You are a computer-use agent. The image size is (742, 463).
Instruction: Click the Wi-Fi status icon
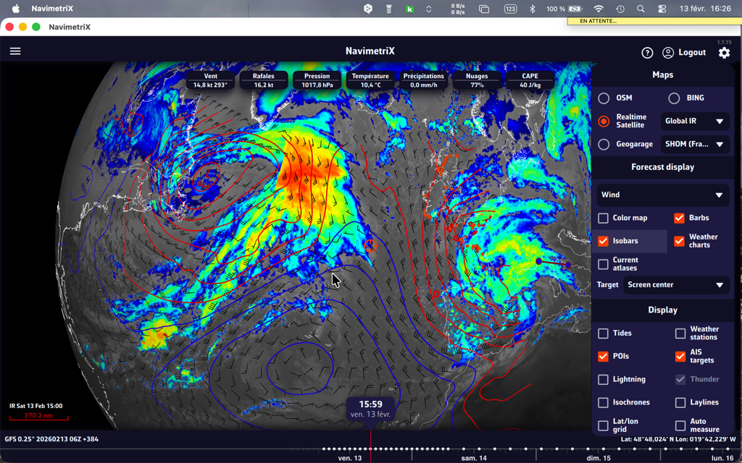[x=599, y=9]
